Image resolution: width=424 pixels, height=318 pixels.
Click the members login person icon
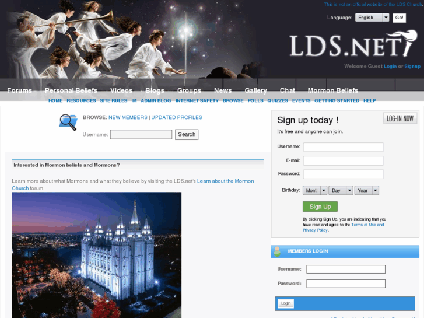(277, 251)
